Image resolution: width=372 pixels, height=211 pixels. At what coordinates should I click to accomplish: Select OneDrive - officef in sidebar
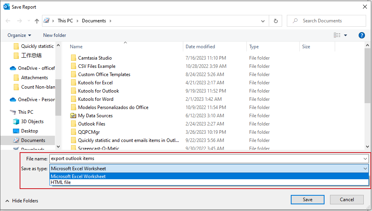coord(36,68)
